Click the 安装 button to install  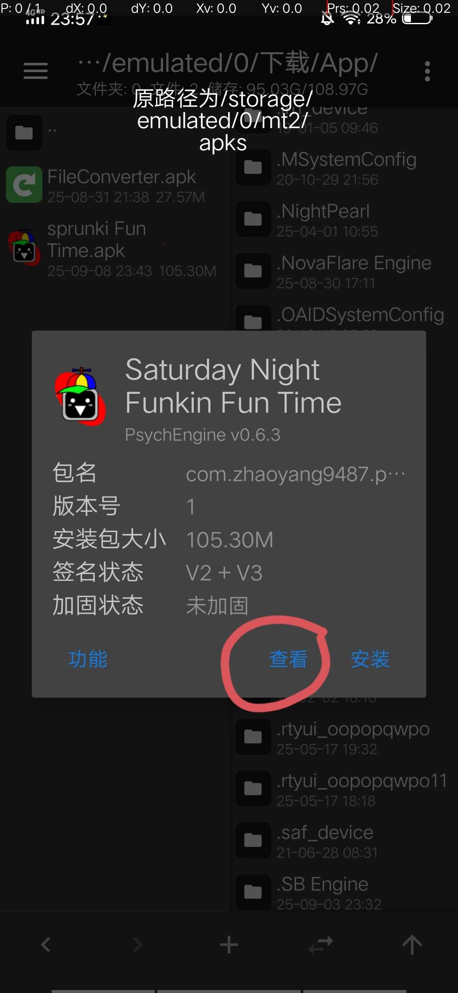pyautogui.click(x=370, y=659)
